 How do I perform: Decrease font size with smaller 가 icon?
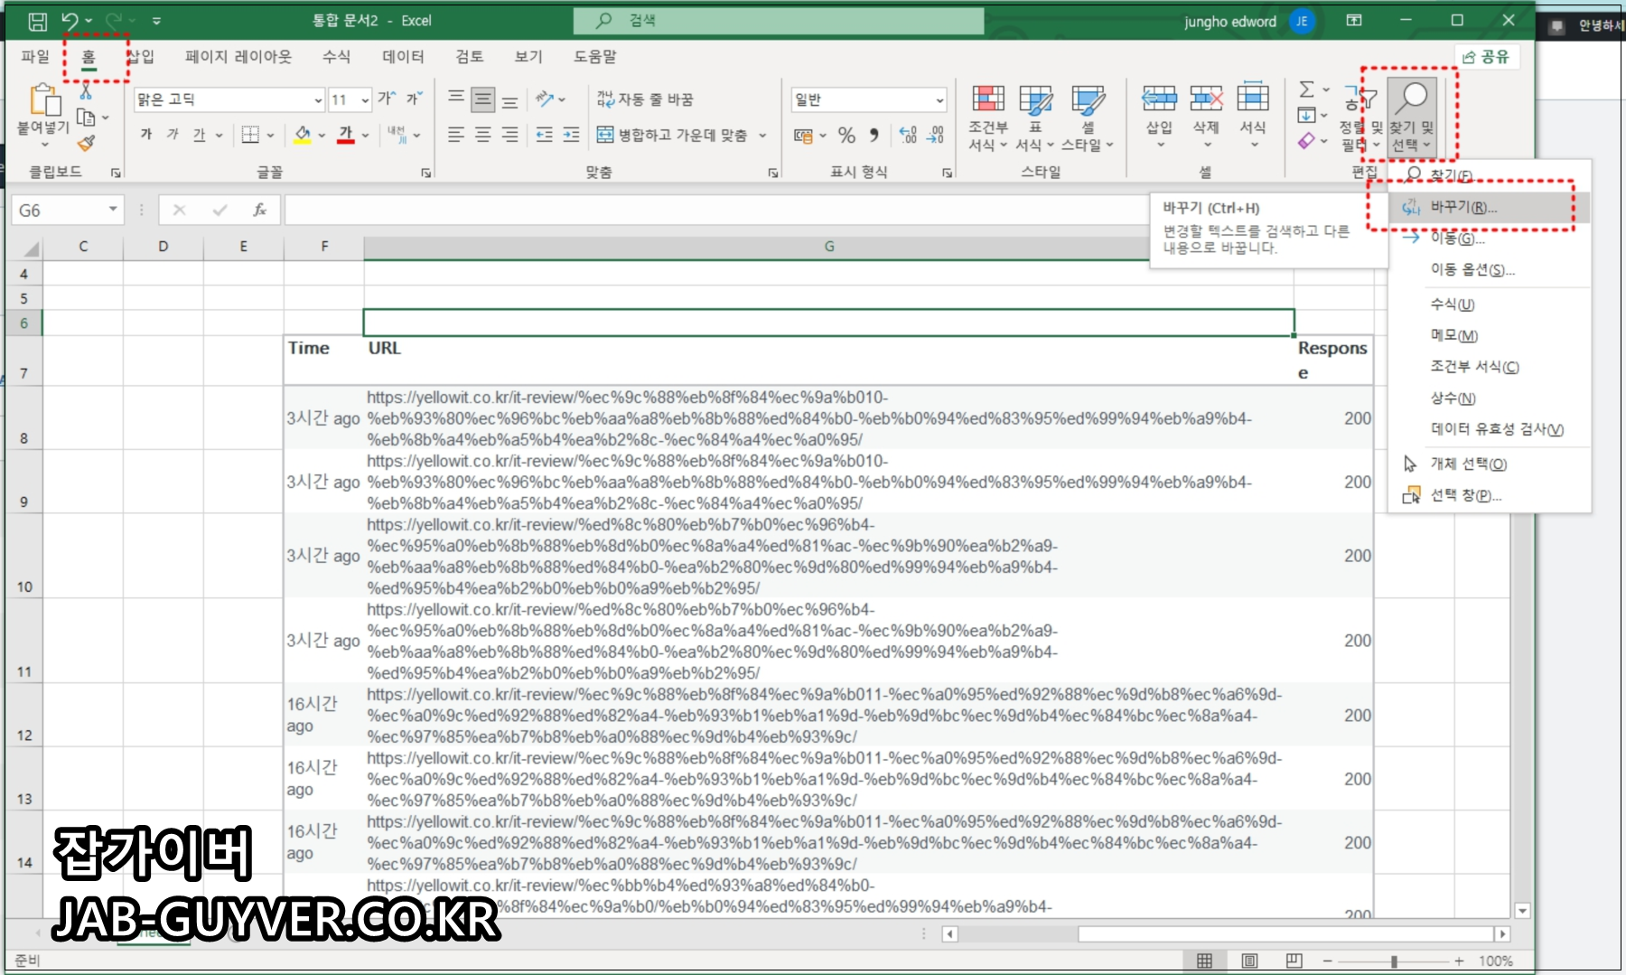(414, 98)
